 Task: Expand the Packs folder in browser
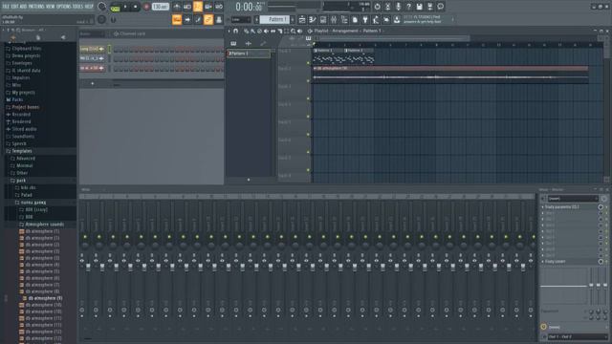[x=17, y=99]
